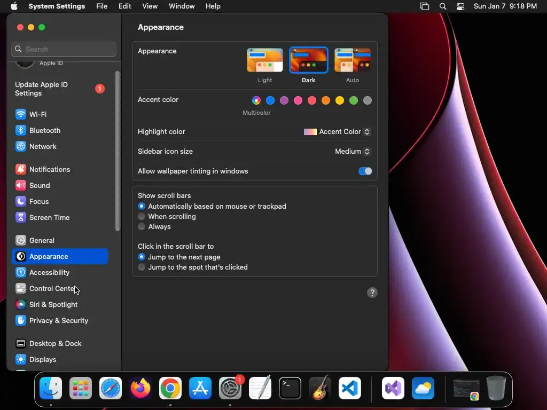This screenshot has height=410, width=547.
Task: Click the help question mark button
Action: pos(372,293)
